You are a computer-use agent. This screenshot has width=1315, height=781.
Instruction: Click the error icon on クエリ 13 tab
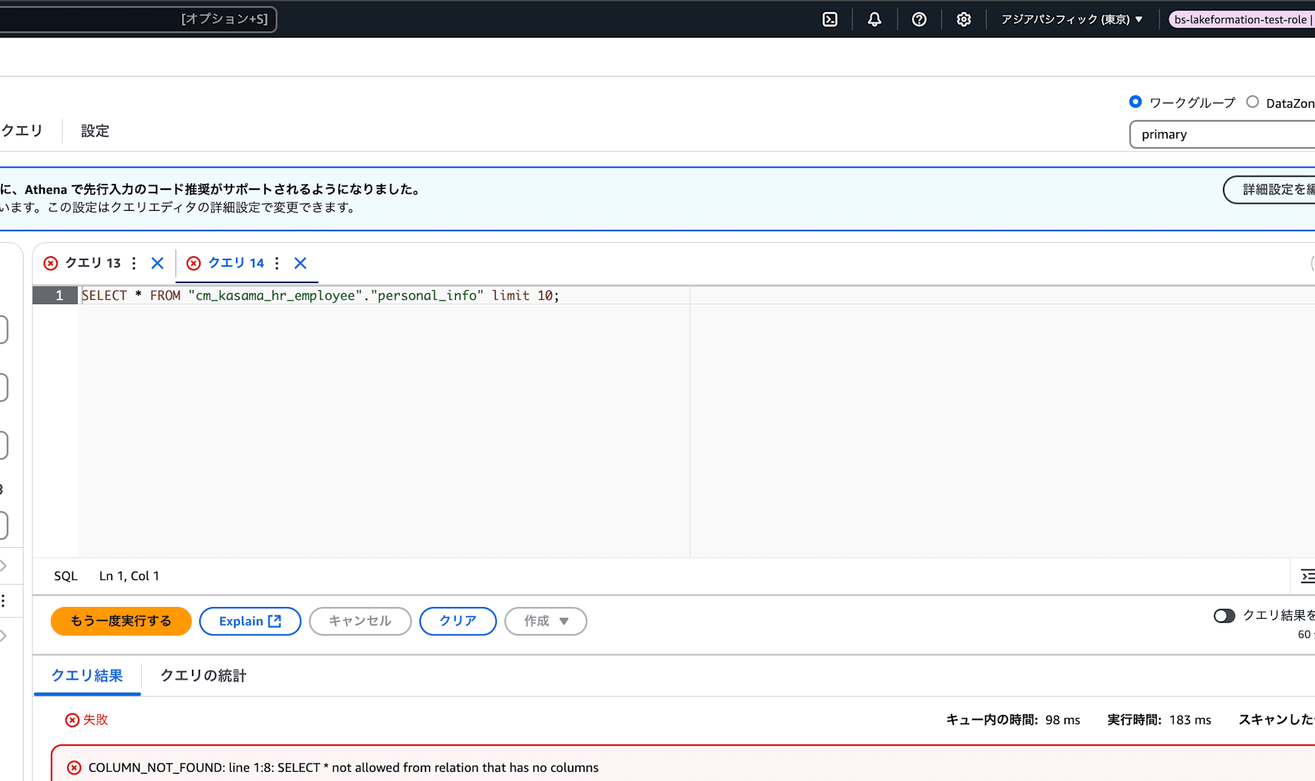[x=50, y=263]
